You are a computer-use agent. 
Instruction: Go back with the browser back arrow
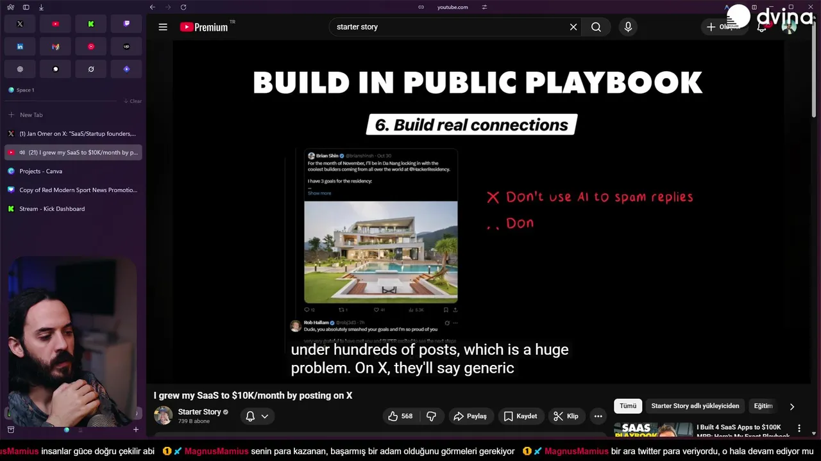click(152, 7)
